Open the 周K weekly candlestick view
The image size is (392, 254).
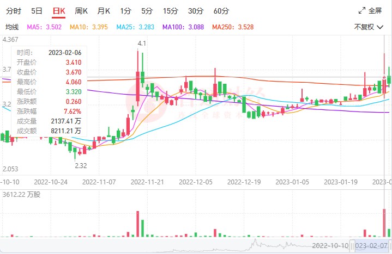[81, 11]
